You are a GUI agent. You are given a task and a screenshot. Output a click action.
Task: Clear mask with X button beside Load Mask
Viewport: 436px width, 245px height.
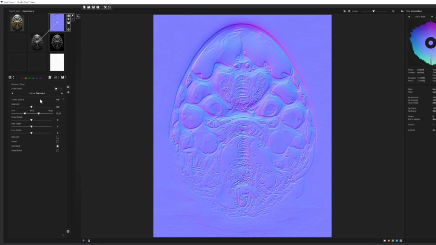point(61,89)
